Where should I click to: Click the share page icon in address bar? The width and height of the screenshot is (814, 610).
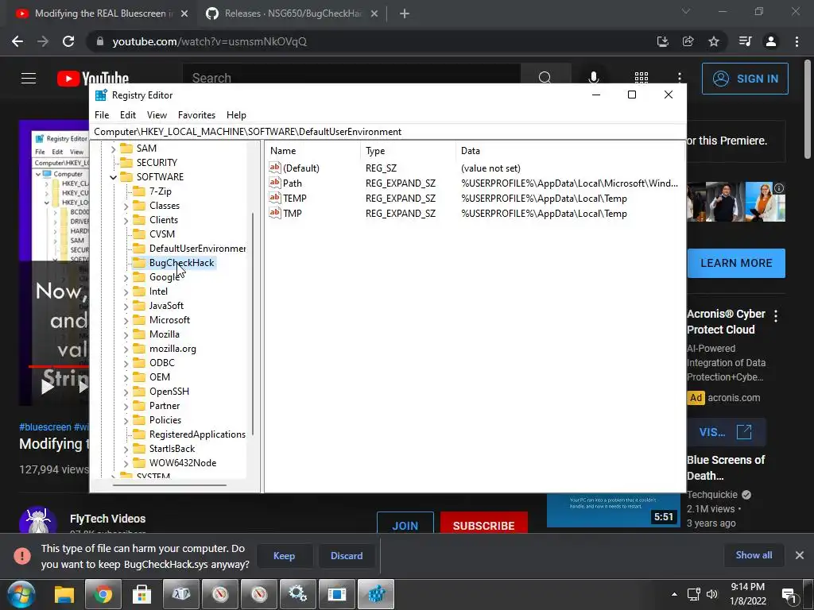688,41
